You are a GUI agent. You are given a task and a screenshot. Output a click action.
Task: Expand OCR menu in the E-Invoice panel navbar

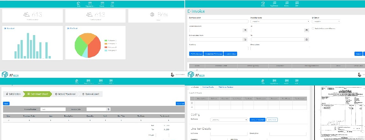[x=297, y=4]
